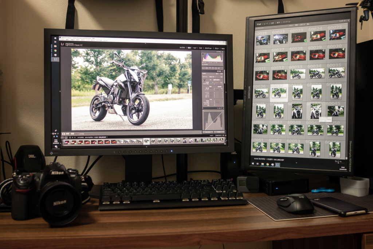The width and height of the screenshot is (373, 249).
Task: Open the profile browser grid icon
Action: [x=222, y=77]
